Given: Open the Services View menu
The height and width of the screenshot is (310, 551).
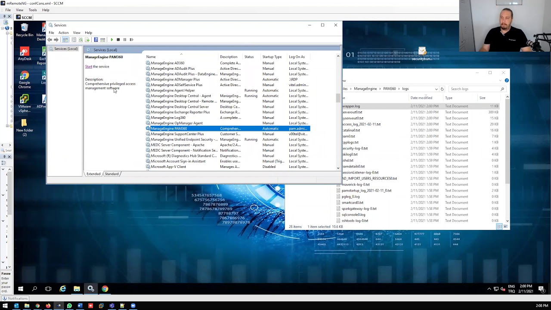Looking at the screenshot, I should (77, 33).
